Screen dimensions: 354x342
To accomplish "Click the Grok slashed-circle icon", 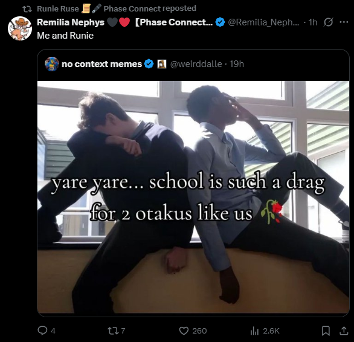I will click(x=328, y=22).
